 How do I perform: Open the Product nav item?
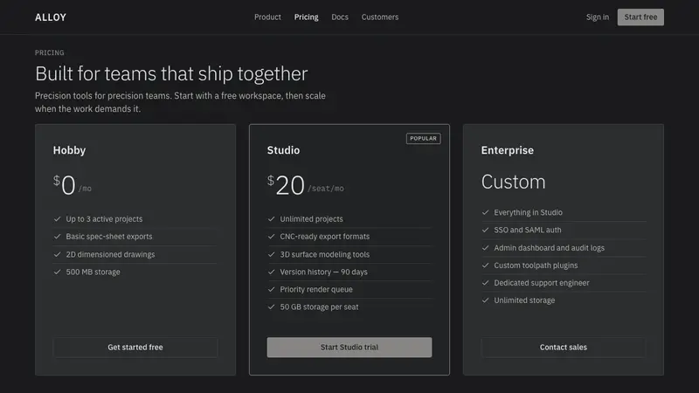click(x=267, y=17)
